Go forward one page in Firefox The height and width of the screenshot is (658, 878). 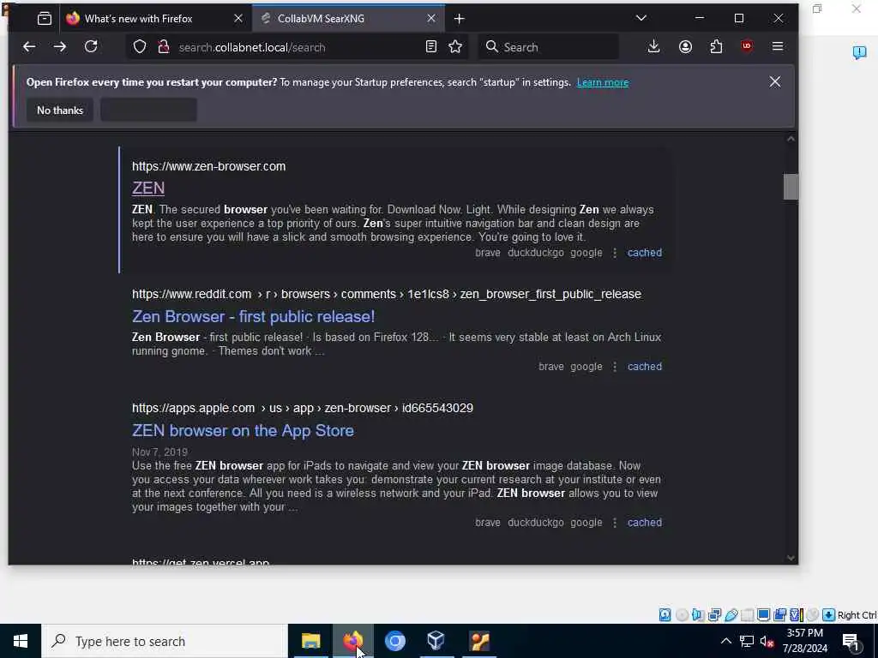pos(59,47)
